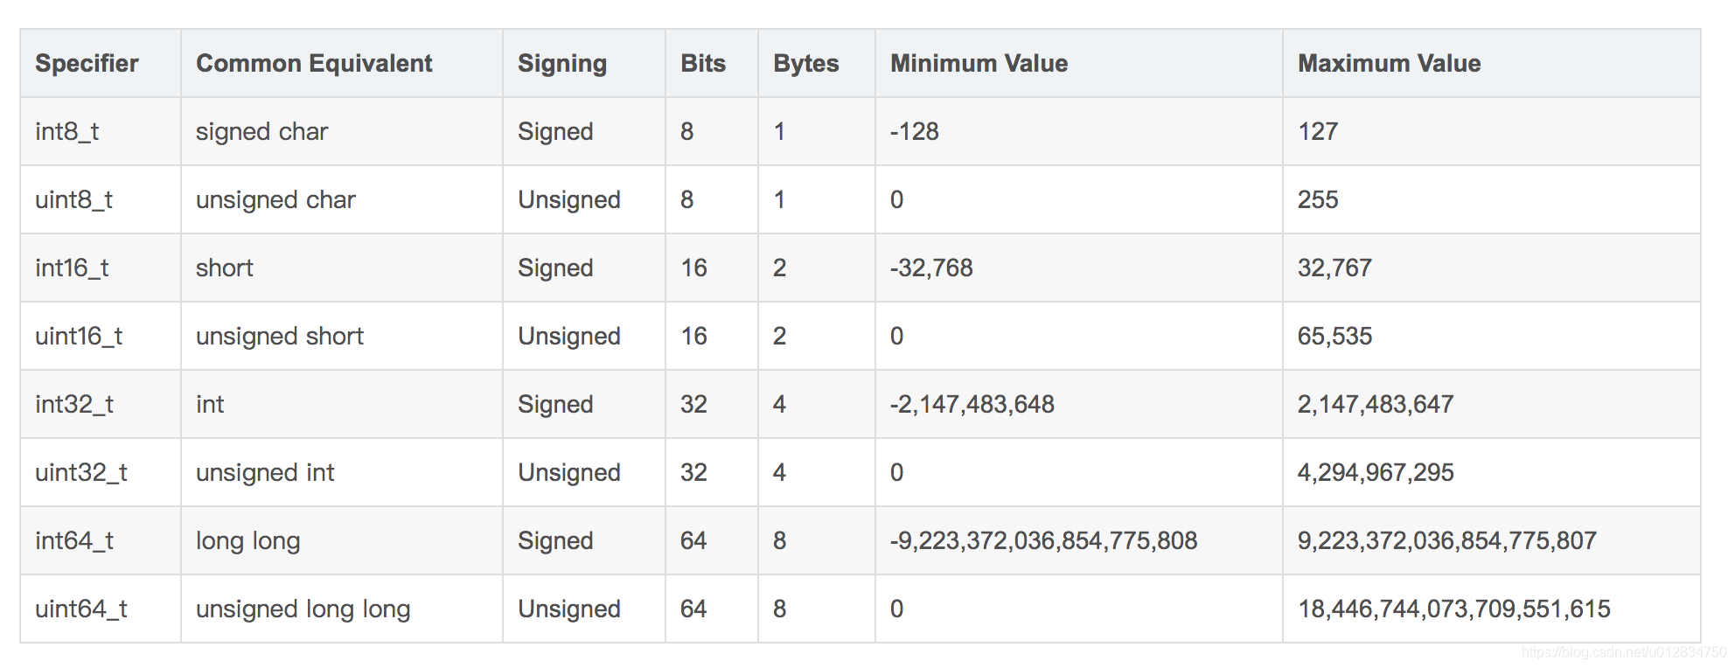
Task: Click the 'signed char' cell
Action: click(342, 131)
